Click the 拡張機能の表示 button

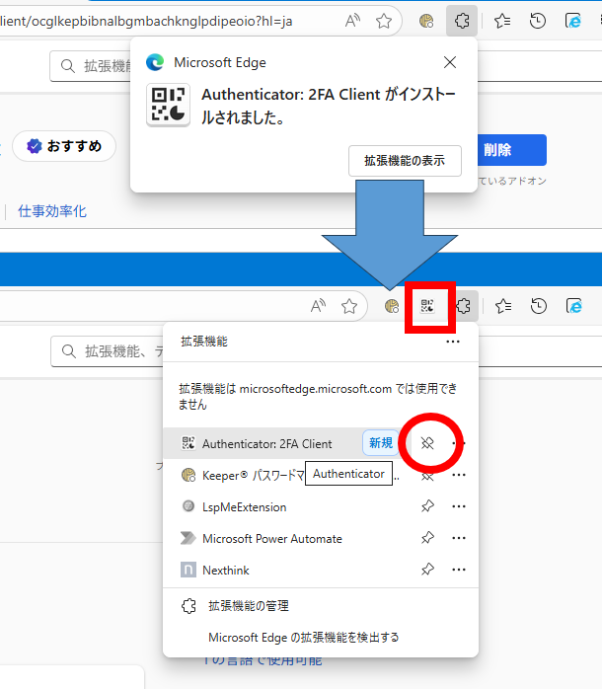[405, 160]
